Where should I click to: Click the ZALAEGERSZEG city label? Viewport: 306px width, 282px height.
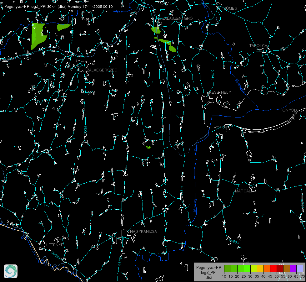tap(102, 70)
